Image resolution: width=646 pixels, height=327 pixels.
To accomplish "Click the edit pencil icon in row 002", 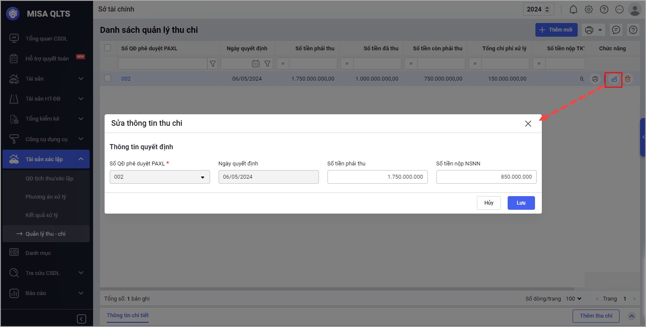I will tap(614, 79).
